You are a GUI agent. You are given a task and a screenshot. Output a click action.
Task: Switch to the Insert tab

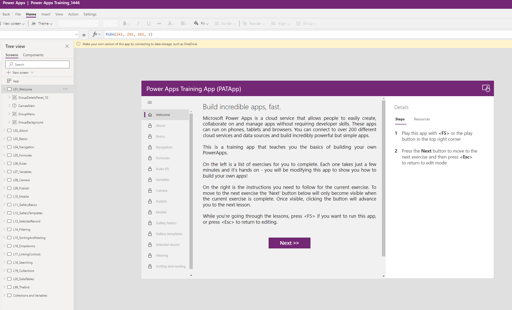pyautogui.click(x=46, y=14)
